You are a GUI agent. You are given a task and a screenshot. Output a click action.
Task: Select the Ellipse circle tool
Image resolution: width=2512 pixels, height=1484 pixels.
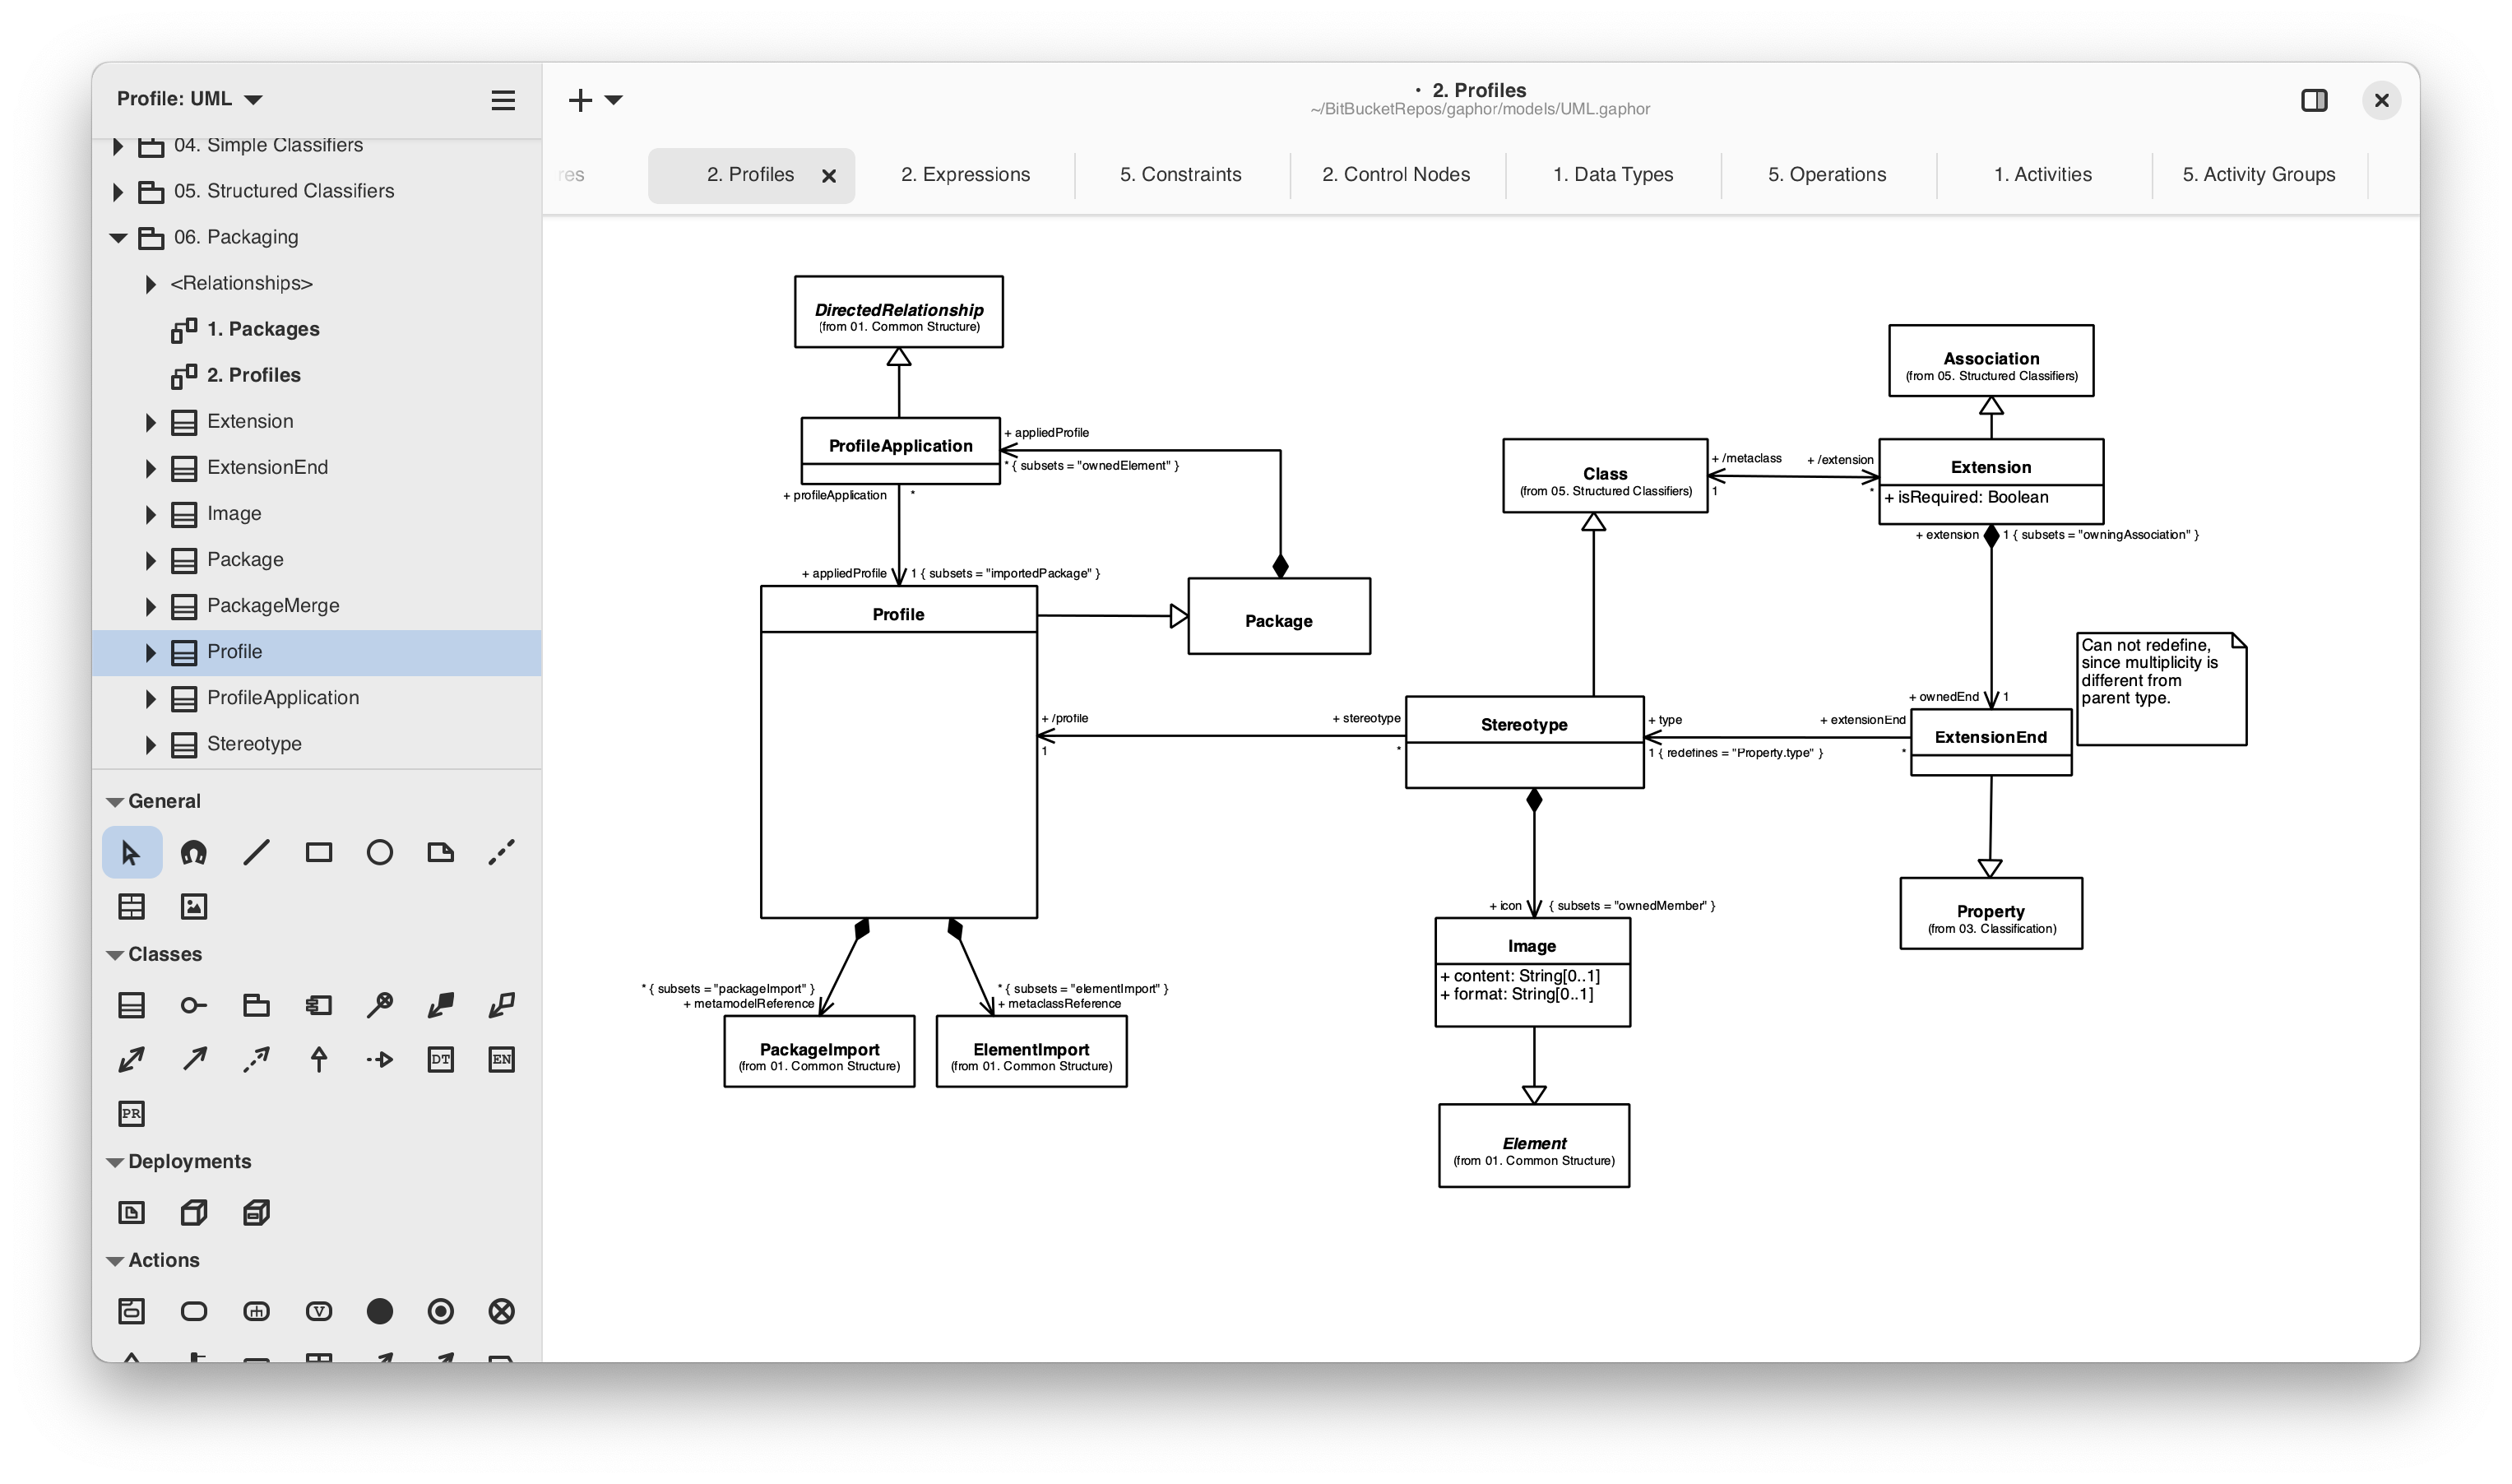(x=380, y=853)
